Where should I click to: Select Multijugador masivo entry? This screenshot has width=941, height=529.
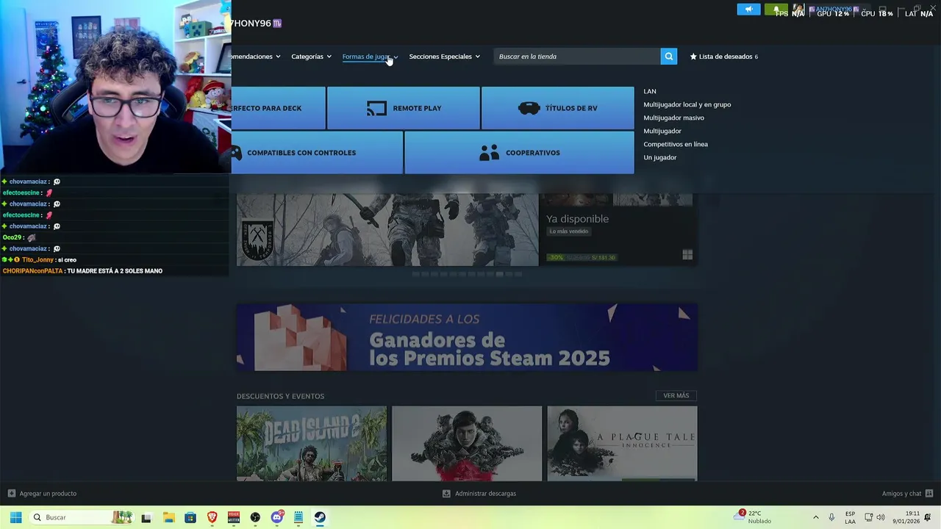(x=673, y=118)
